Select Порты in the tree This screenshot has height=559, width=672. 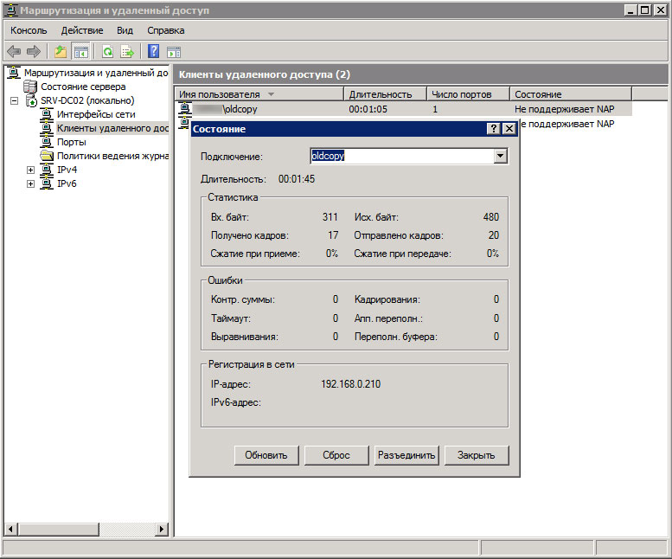pos(71,142)
